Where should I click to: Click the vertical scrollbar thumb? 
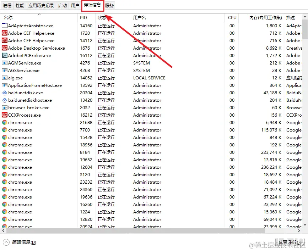[305, 29]
